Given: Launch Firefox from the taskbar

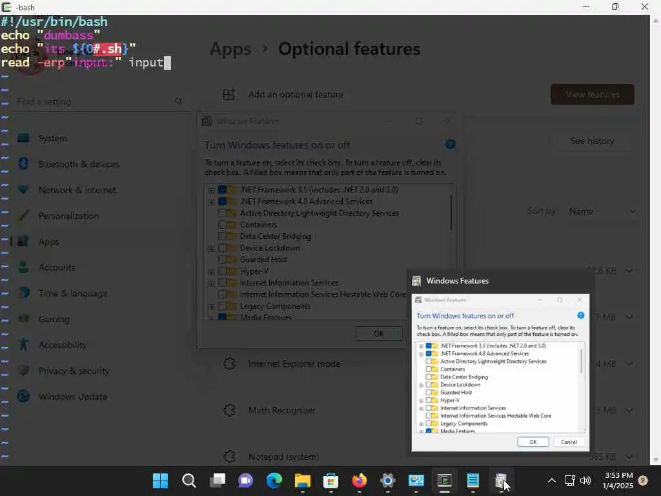Looking at the screenshot, I should [x=359, y=480].
